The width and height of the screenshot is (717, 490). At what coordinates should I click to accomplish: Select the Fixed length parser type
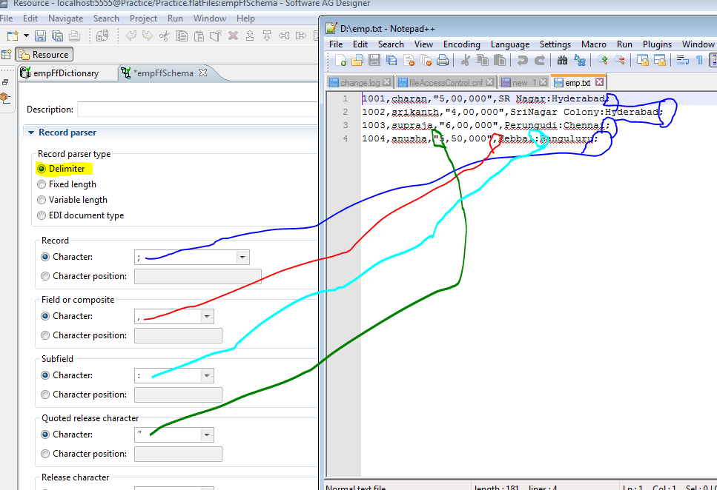[x=41, y=184]
